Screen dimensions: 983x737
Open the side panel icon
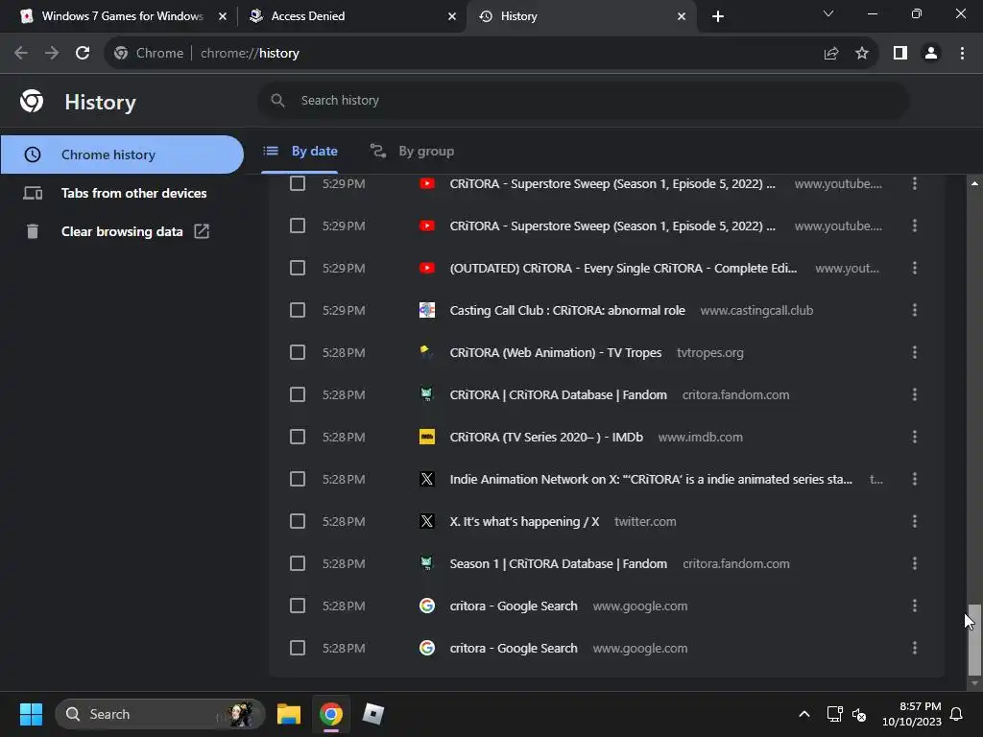(x=900, y=54)
